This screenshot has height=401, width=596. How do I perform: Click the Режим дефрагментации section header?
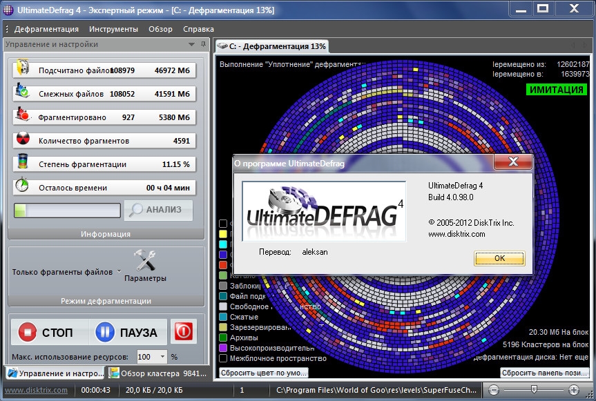click(106, 301)
